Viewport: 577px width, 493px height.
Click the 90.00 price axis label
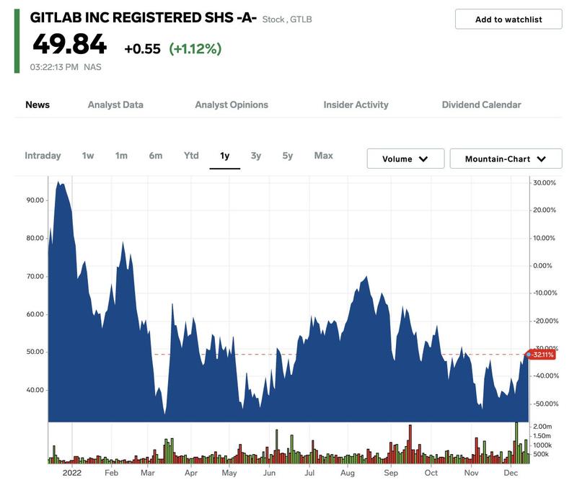[35, 200]
